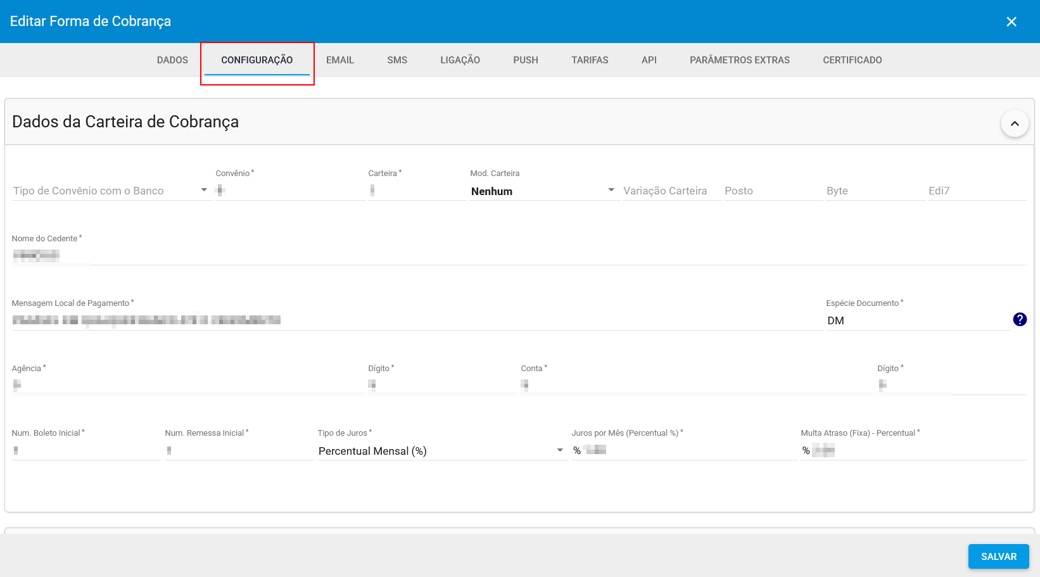Select the LIGAÇÃO tab
Viewport: 1040px width, 577px height.
coord(460,60)
